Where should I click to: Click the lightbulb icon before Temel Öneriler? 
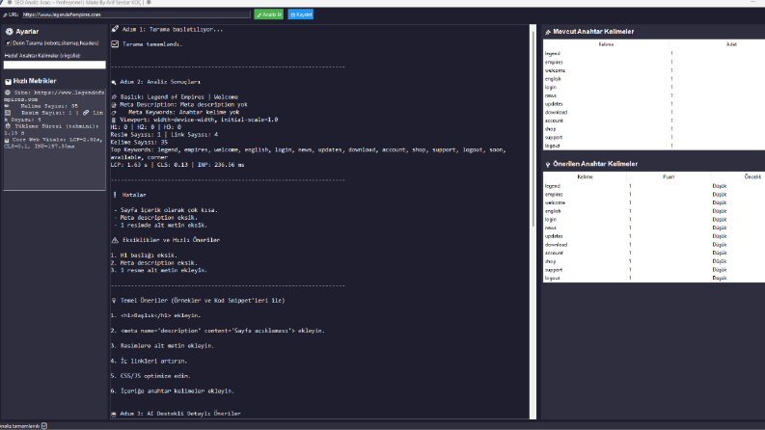[114, 301]
